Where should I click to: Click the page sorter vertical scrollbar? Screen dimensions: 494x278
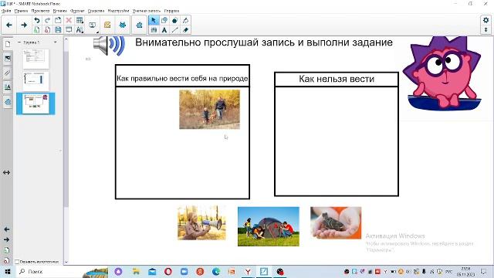[66, 129]
